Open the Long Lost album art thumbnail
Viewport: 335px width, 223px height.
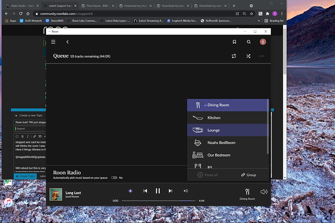(56, 194)
